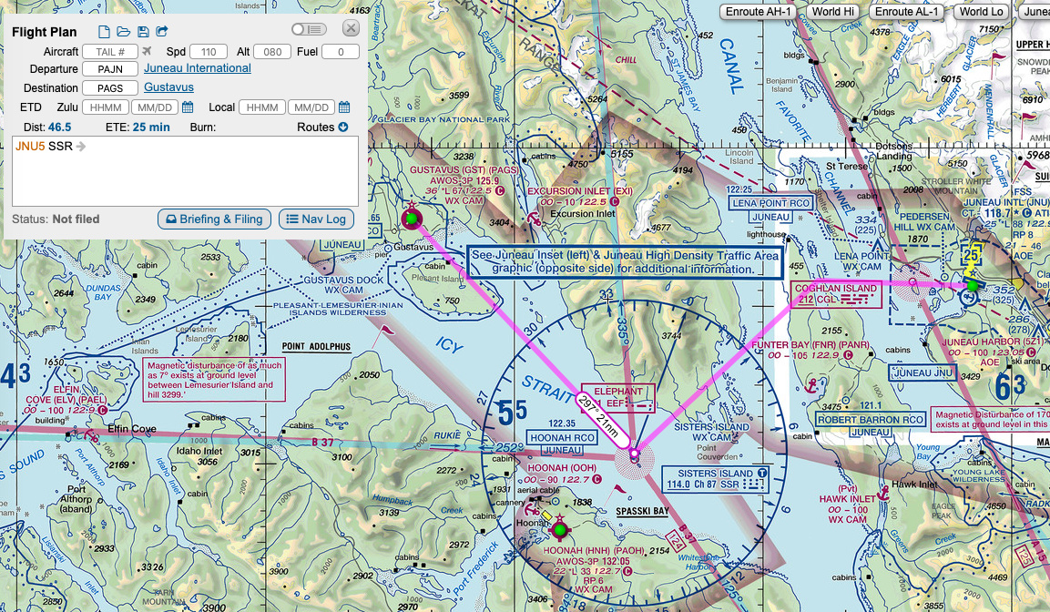Click the Hoonah RCO label box
1050x612 pixels.
click(x=562, y=437)
